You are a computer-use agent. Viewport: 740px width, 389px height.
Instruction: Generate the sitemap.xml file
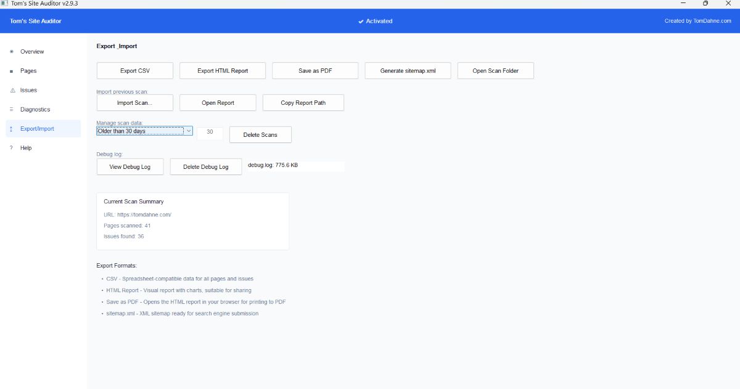pos(408,70)
